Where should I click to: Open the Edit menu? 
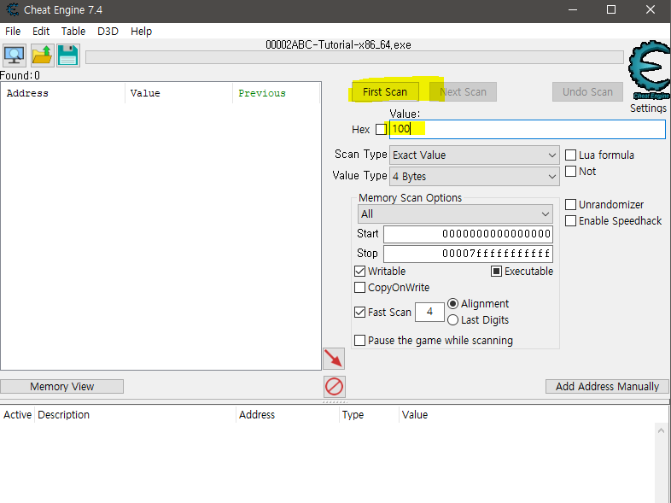tap(41, 32)
